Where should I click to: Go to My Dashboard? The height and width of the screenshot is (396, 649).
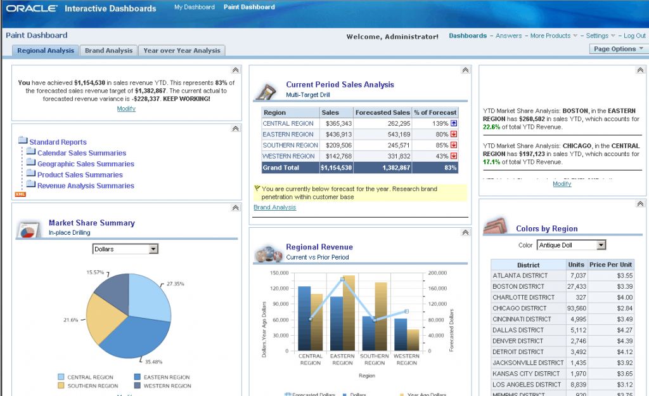pos(195,7)
